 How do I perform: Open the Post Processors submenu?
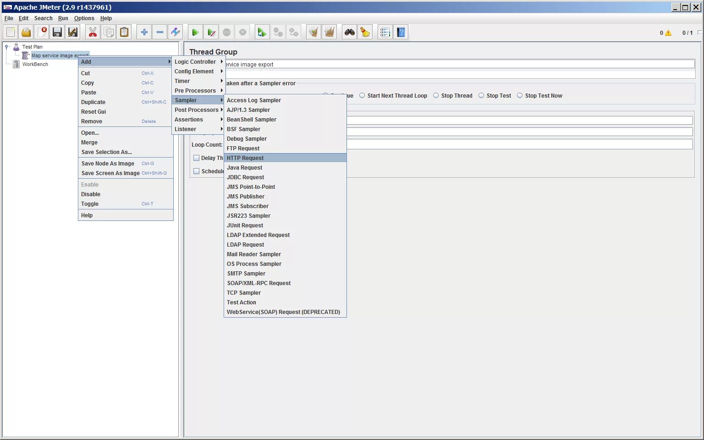(x=198, y=110)
